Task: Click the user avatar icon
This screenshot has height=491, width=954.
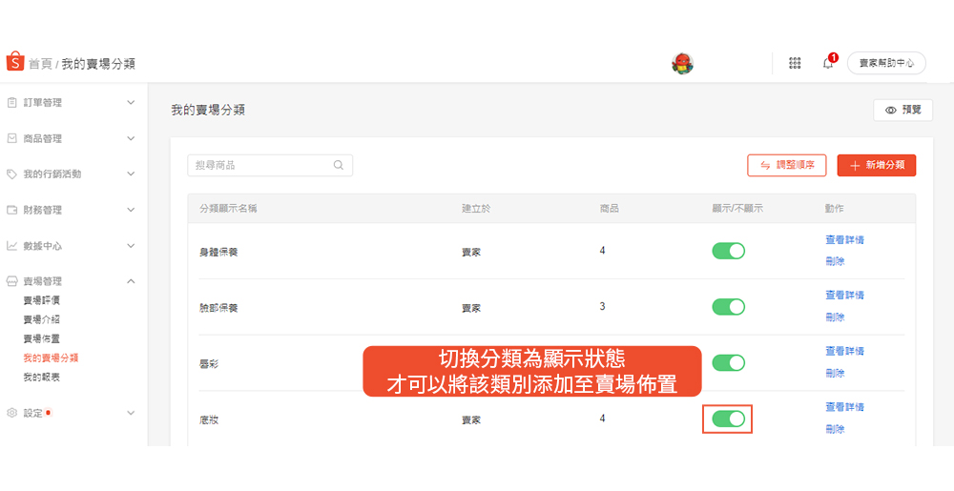Action: [x=681, y=63]
